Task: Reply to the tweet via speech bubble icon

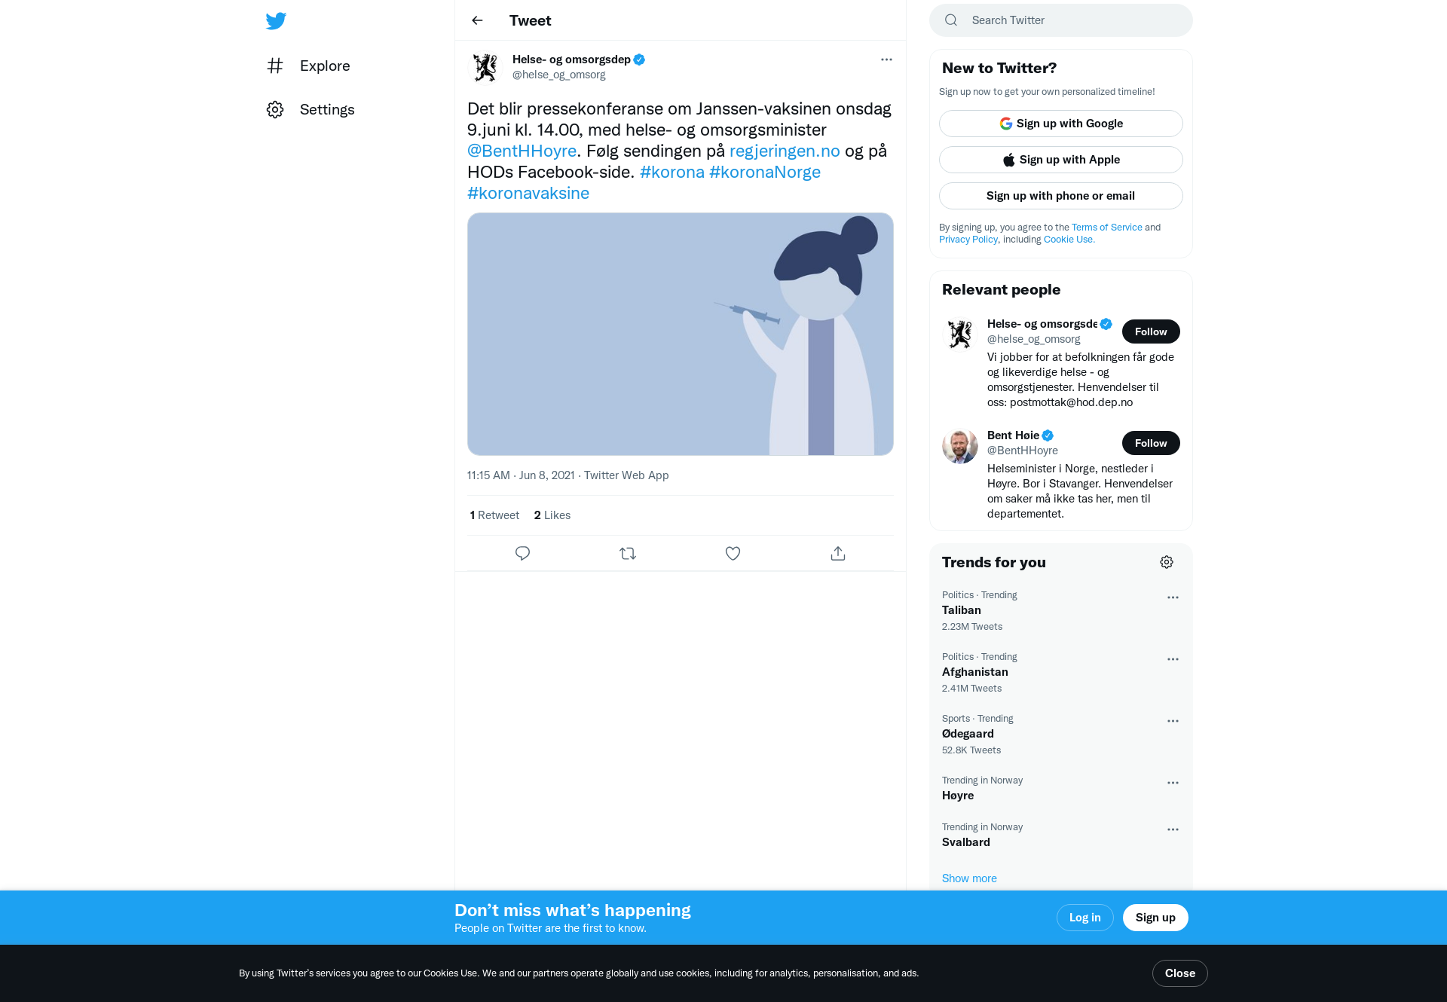Action: [522, 553]
